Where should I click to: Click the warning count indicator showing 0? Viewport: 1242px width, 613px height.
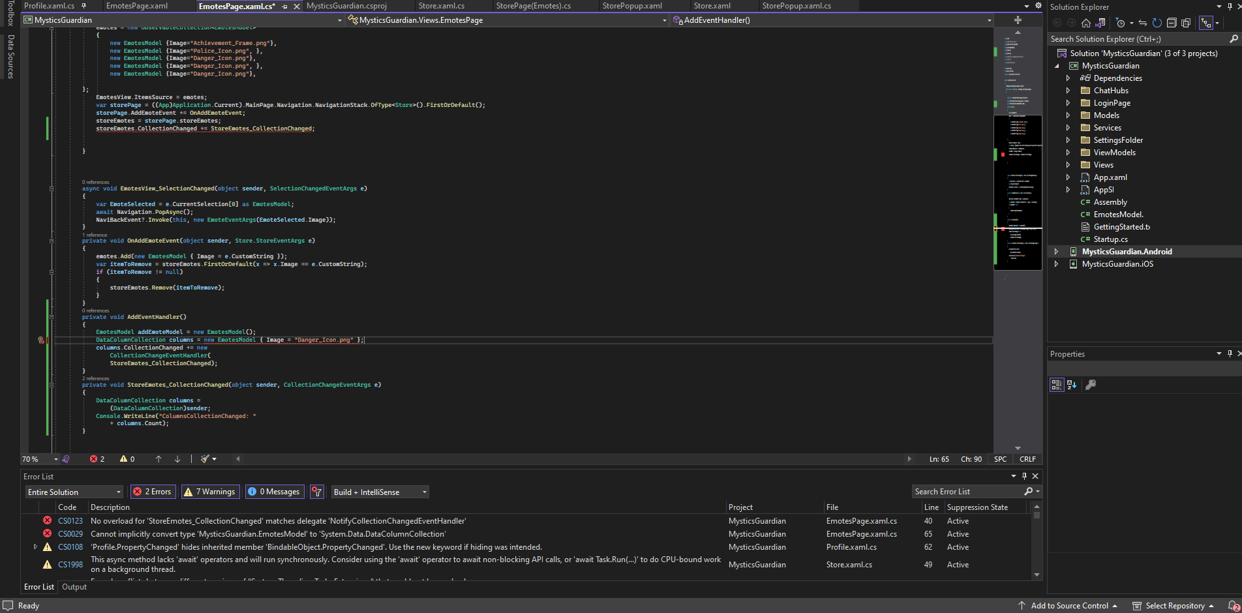click(127, 459)
